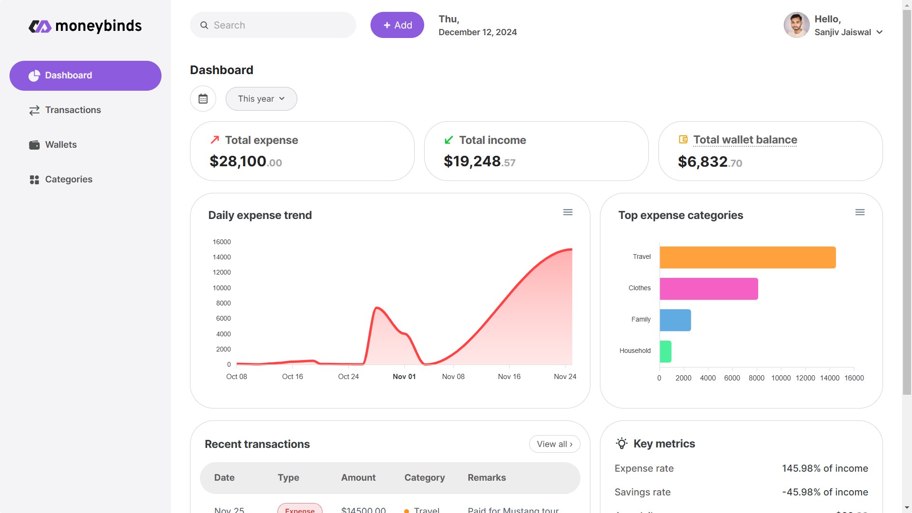Screen dimensions: 912x513
Task: Open the Top expense categories menu icon
Action: coord(860,212)
